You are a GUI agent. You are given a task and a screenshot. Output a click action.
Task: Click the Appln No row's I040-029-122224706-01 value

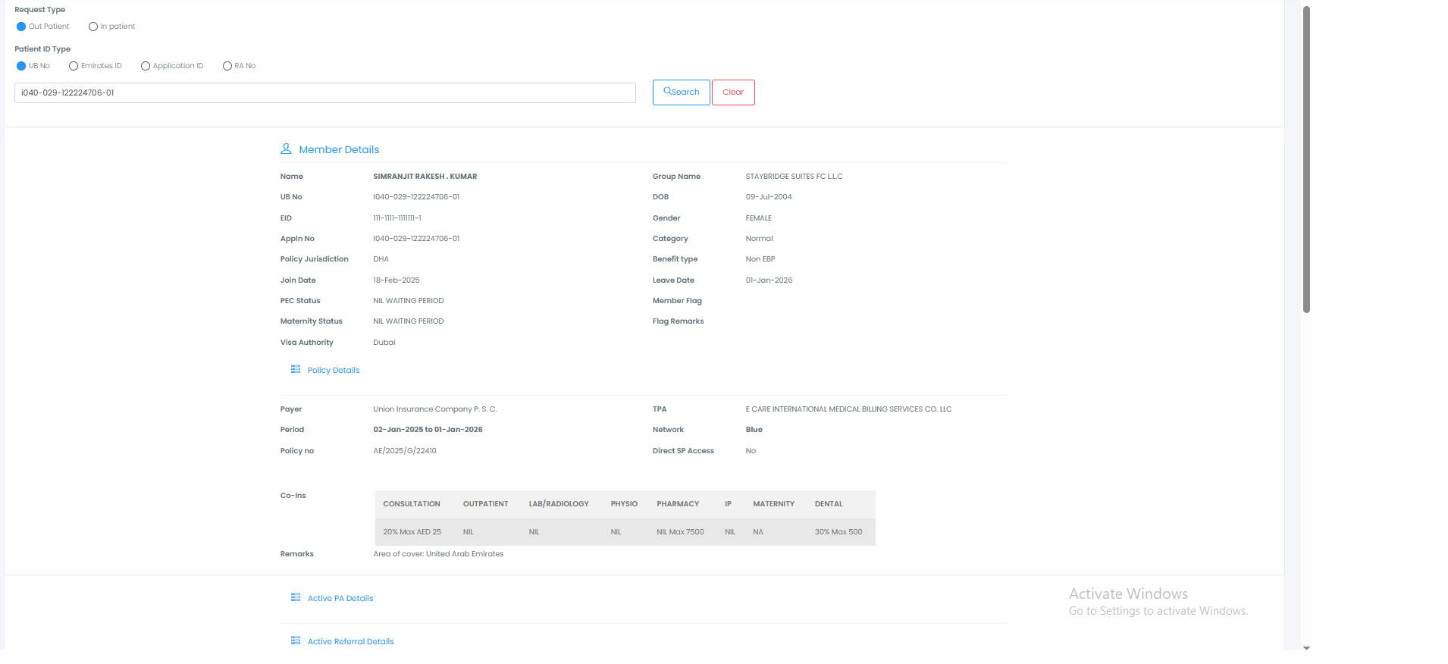(x=416, y=239)
